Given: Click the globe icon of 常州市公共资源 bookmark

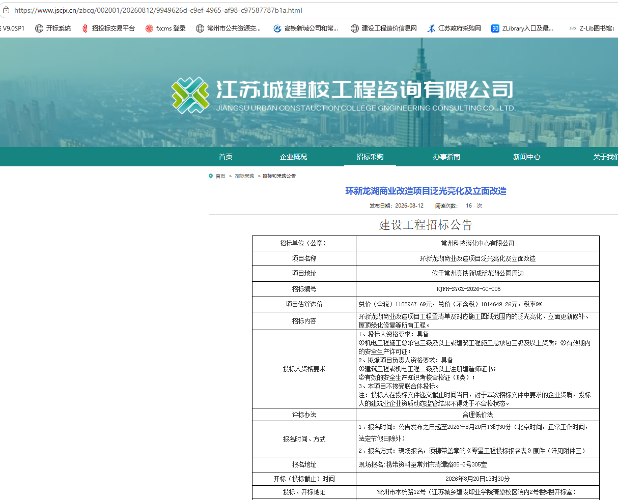Looking at the screenshot, I should click(x=200, y=28).
